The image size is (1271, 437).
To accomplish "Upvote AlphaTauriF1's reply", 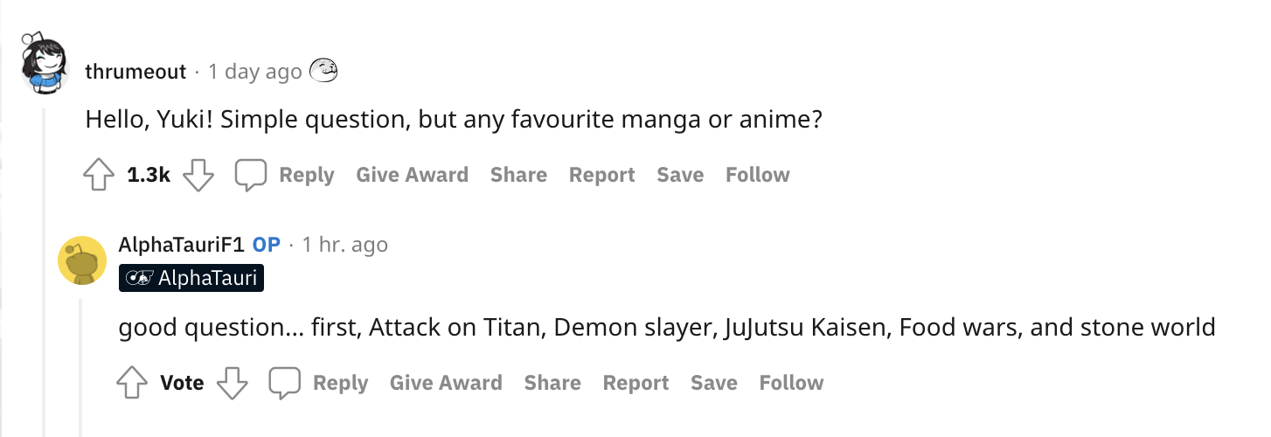I will (132, 383).
